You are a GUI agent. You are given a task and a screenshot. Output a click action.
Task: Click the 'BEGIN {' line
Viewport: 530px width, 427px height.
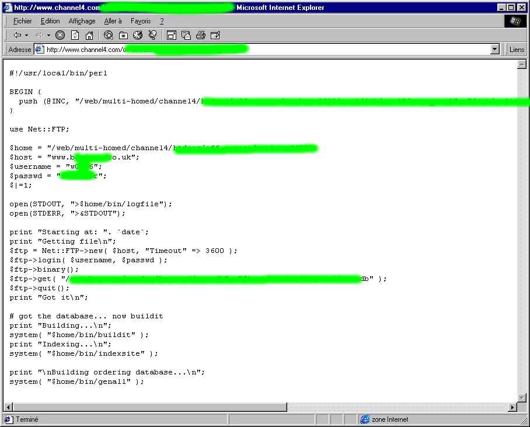point(25,92)
